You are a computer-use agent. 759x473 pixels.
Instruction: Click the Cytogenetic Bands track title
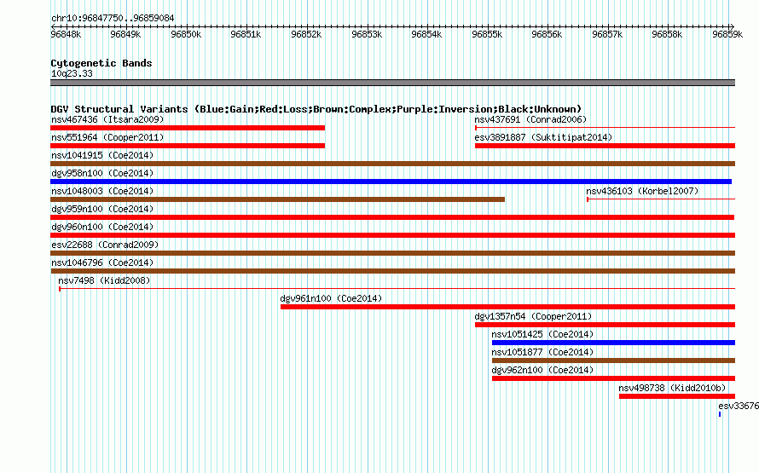click(x=101, y=63)
